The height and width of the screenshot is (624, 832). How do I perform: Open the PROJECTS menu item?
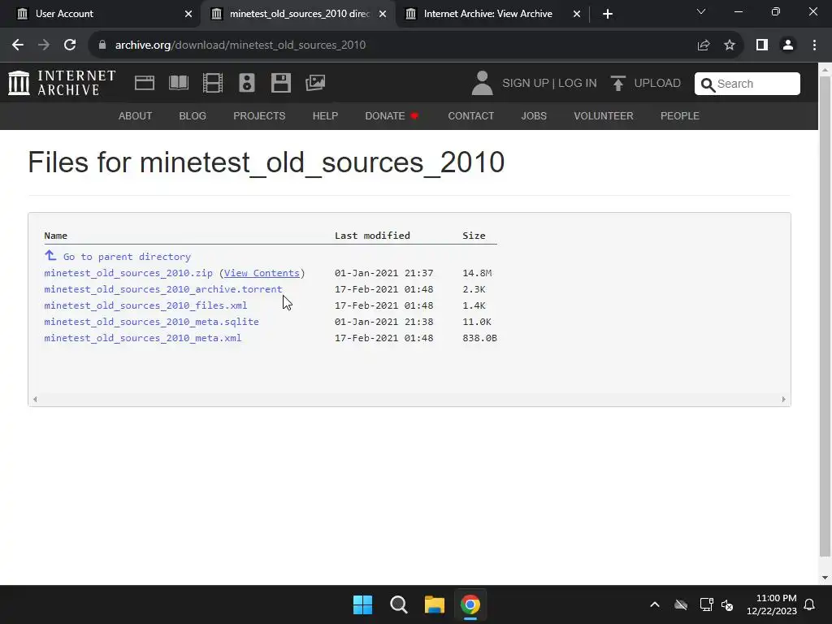pyautogui.click(x=259, y=115)
